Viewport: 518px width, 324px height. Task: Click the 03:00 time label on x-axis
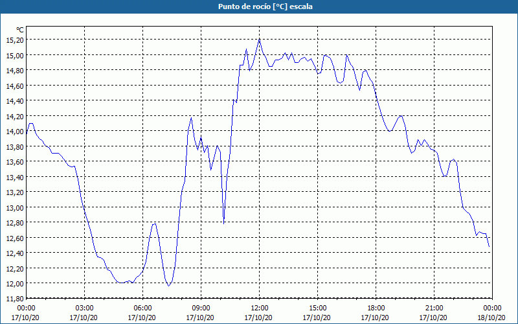pyautogui.click(x=84, y=308)
